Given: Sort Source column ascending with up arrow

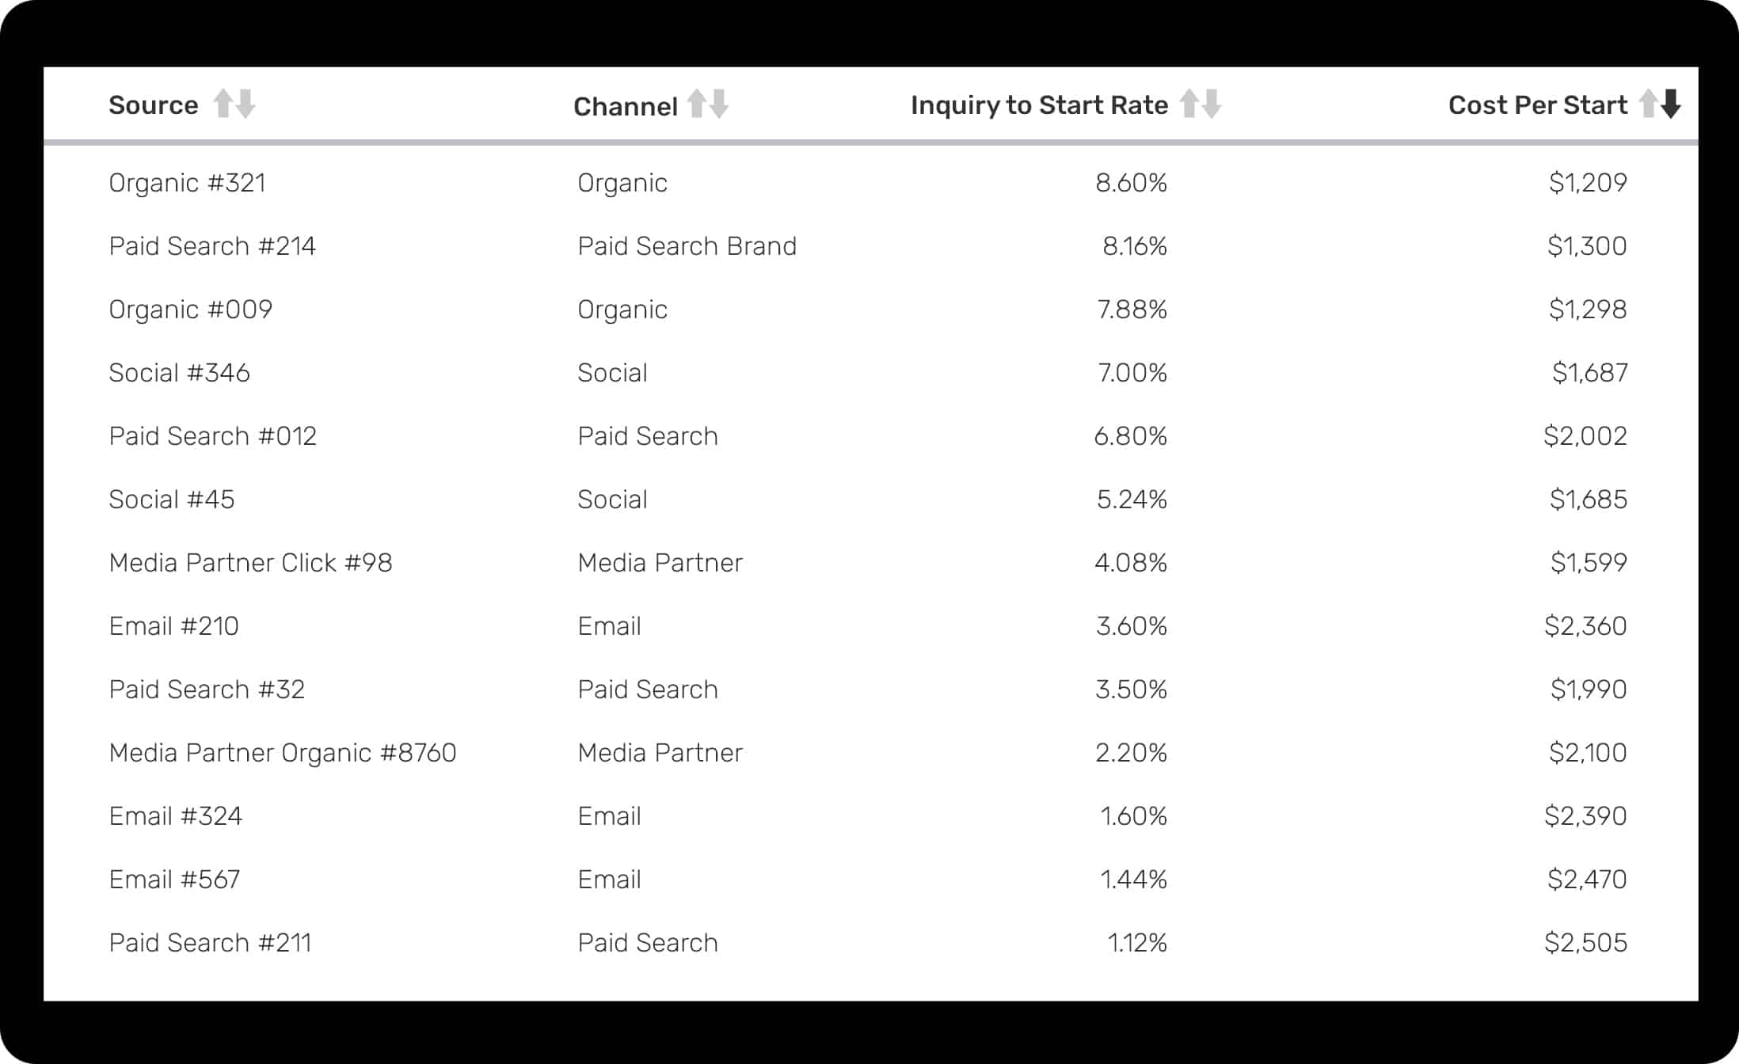Looking at the screenshot, I should [223, 104].
